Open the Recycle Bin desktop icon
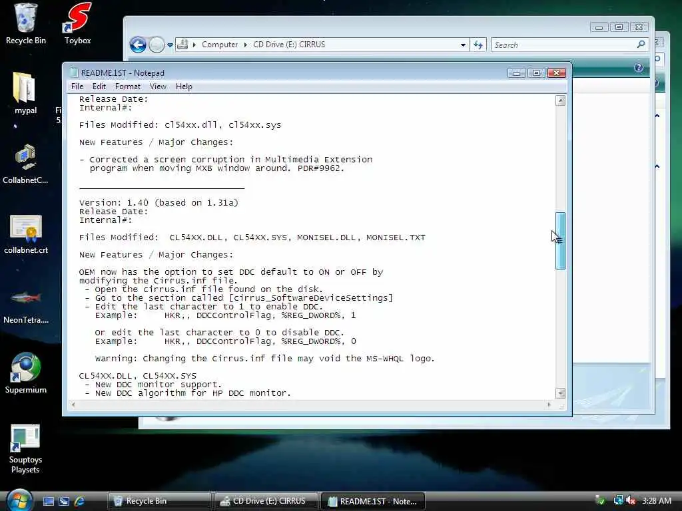 click(x=26, y=24)
